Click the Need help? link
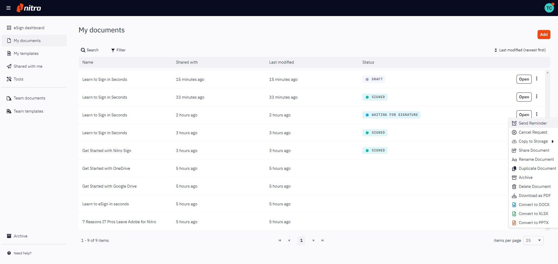 coord(22,253)
